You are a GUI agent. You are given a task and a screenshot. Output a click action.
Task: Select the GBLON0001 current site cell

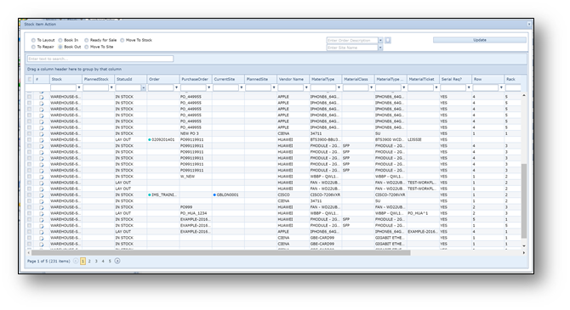228,195
